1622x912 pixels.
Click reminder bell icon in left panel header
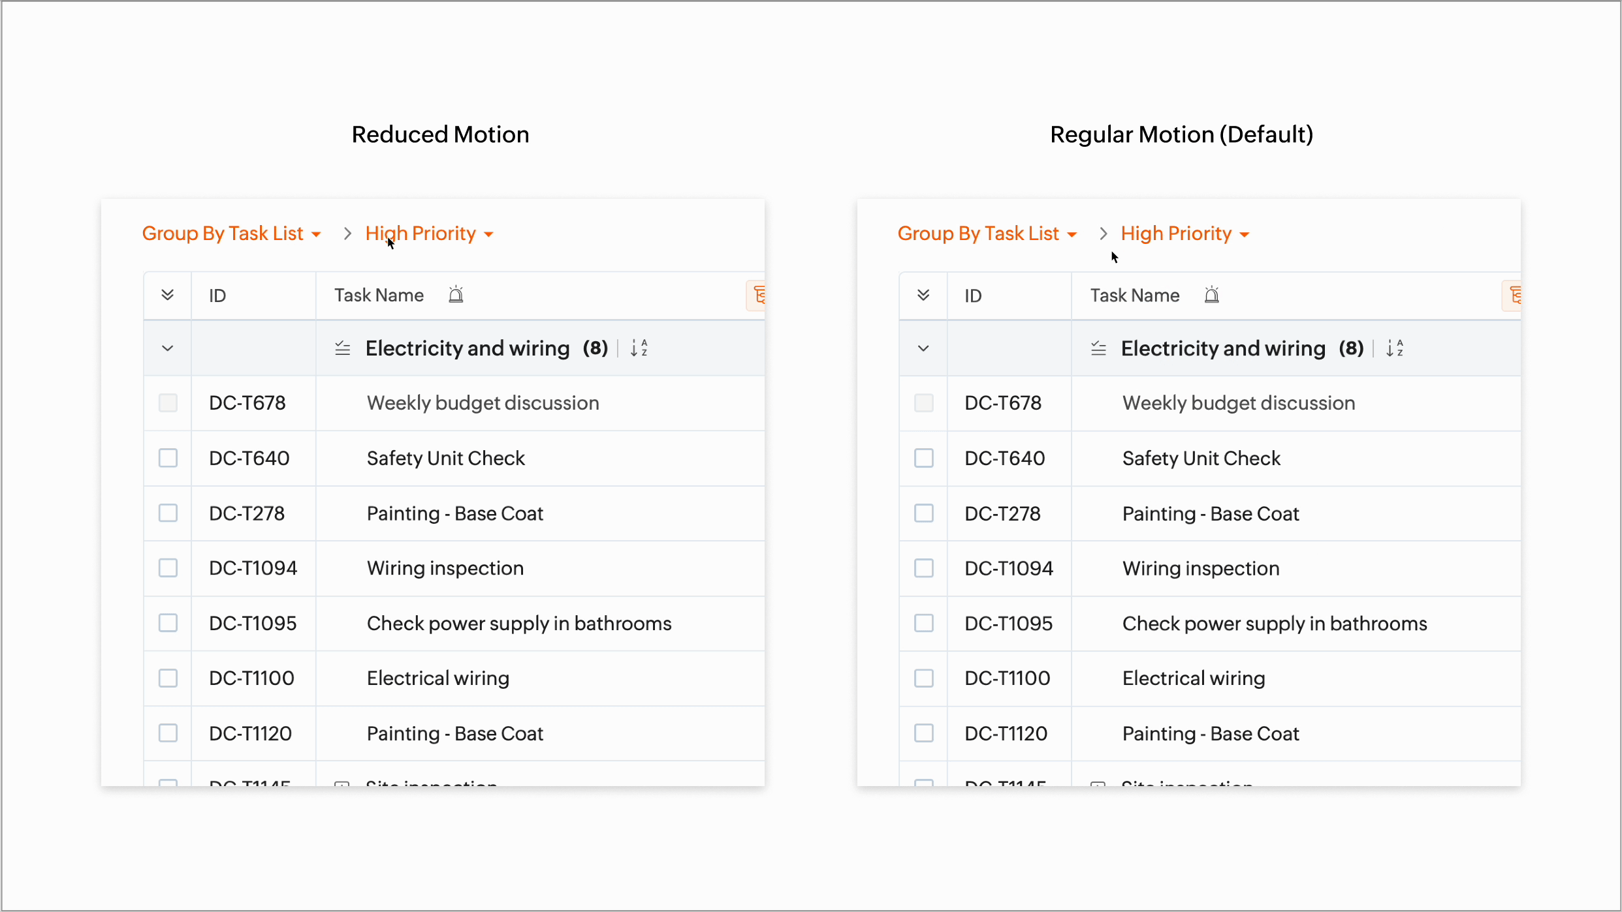coord(456,295)
